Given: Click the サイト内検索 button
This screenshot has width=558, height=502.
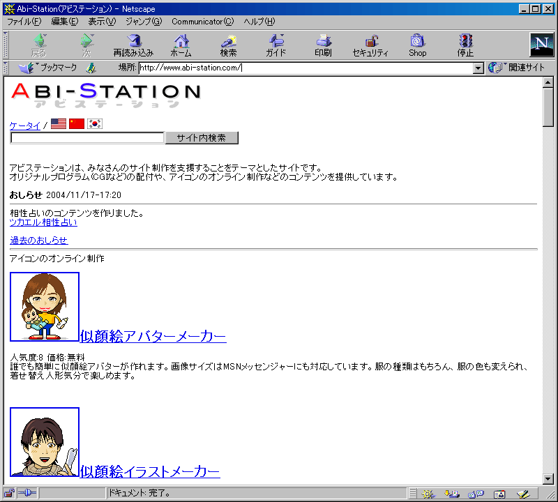Looking at the screenshot, I should pos(202,138).
